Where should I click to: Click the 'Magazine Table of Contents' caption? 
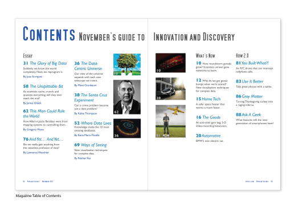[38, 196]
